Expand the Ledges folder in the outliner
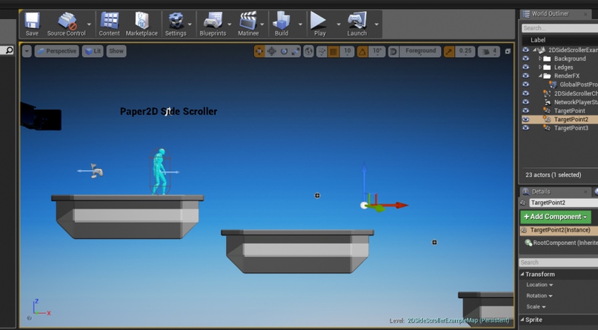 (x=540, y=67)
